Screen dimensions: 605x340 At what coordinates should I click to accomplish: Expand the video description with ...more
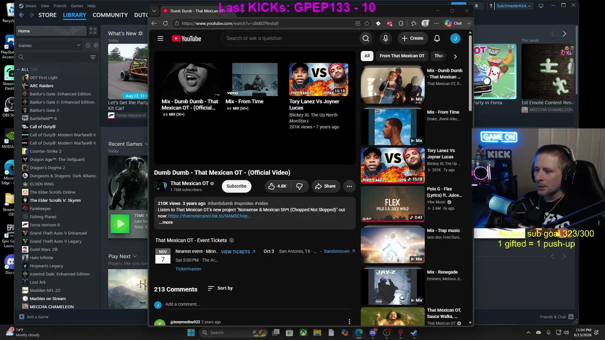(165, 222)
